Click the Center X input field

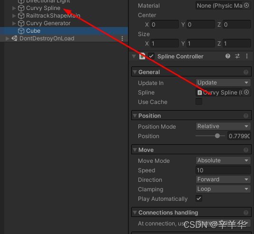coord(165,24)
